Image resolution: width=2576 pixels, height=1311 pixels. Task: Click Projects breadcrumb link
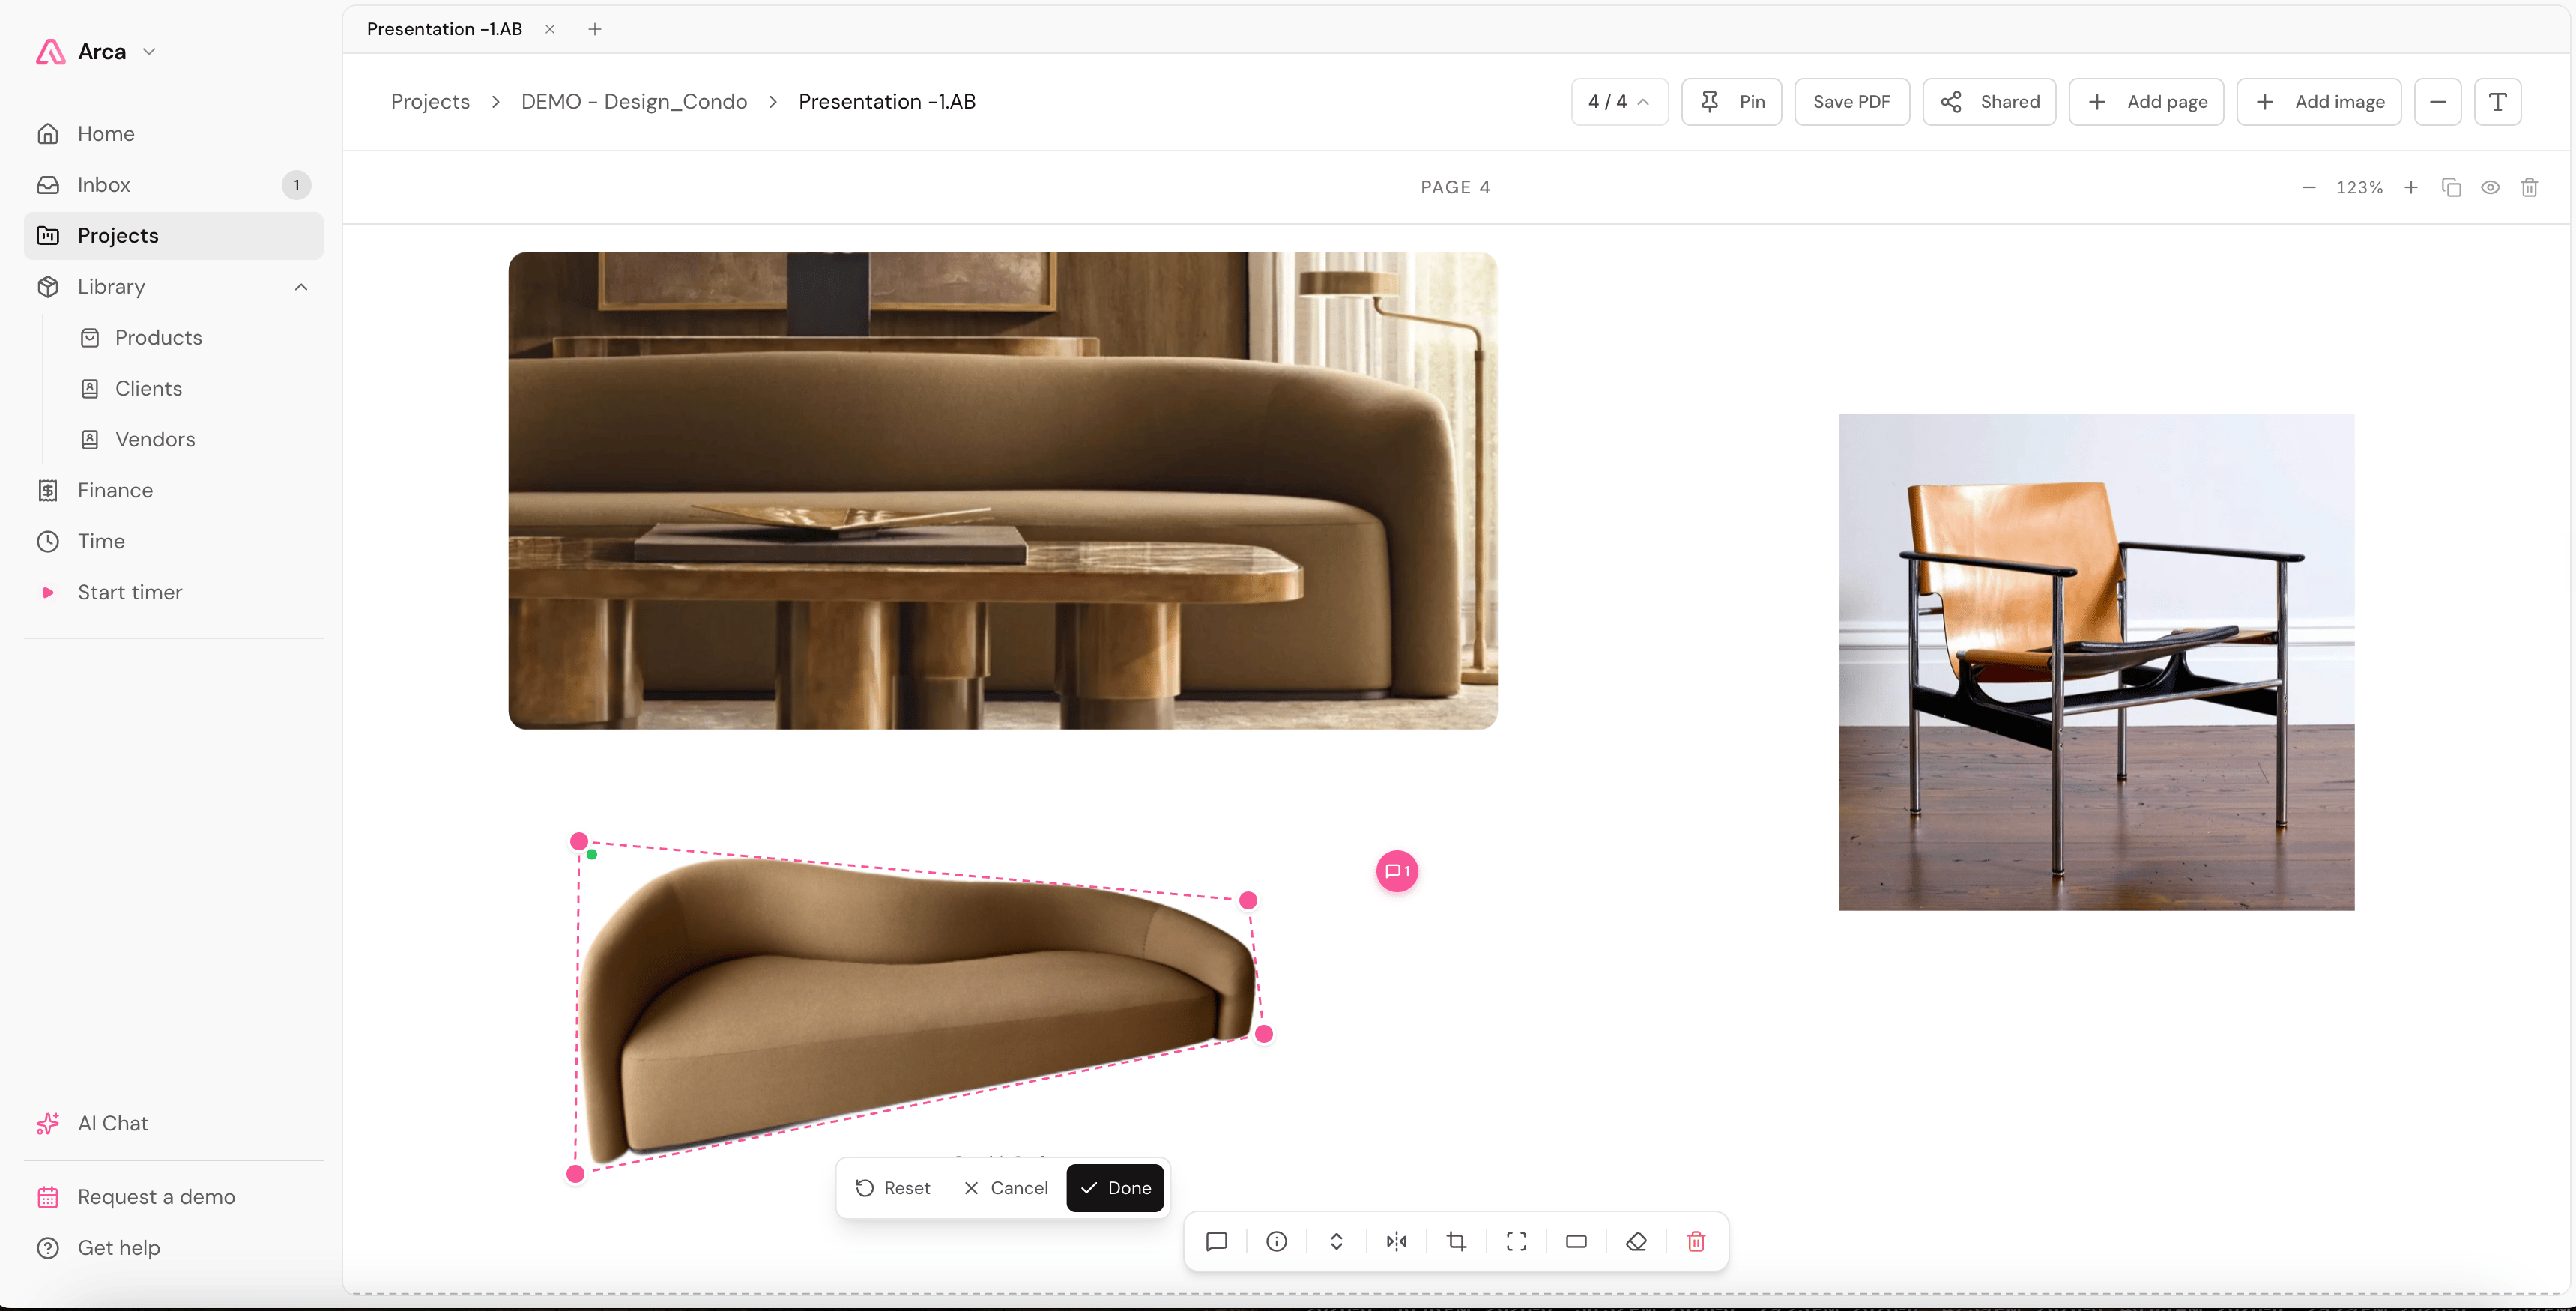430,102
